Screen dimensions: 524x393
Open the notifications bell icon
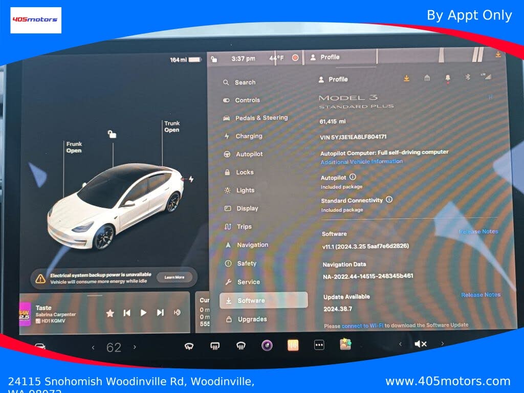coord(448,78)
